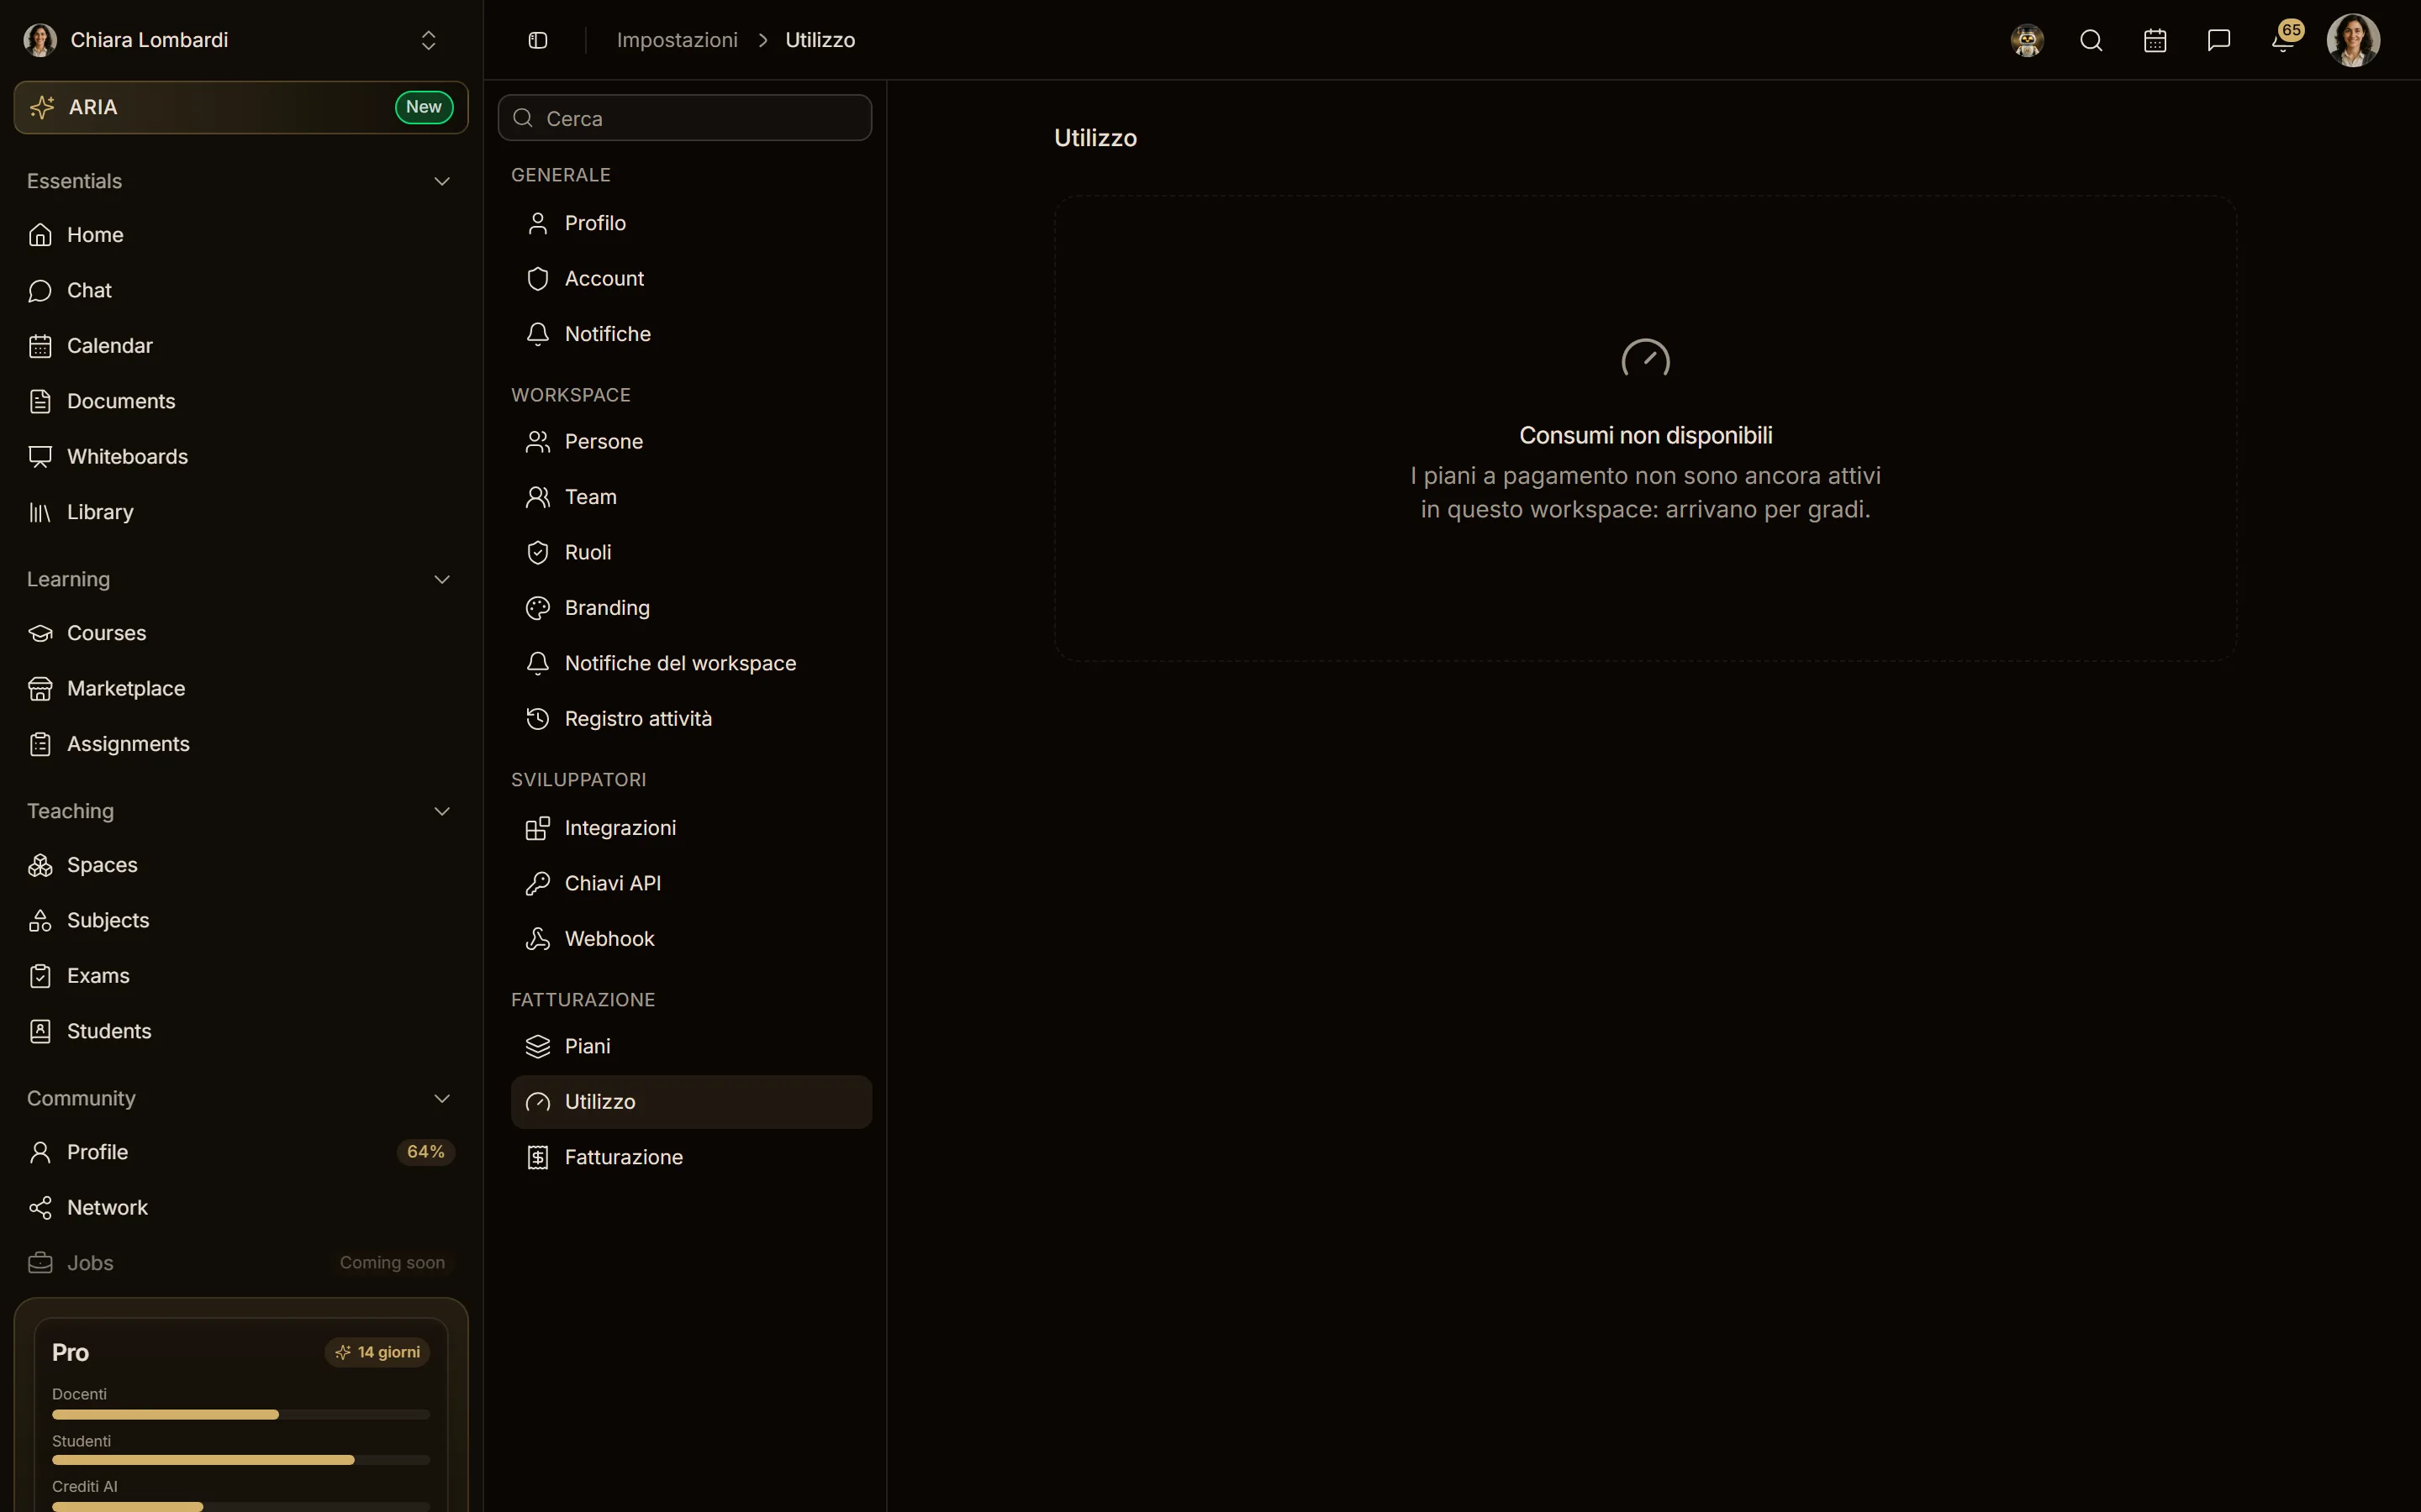2421x1512 pixels.
Task: Click the Studenti usage progress bar
Action: coord(241,1460)
